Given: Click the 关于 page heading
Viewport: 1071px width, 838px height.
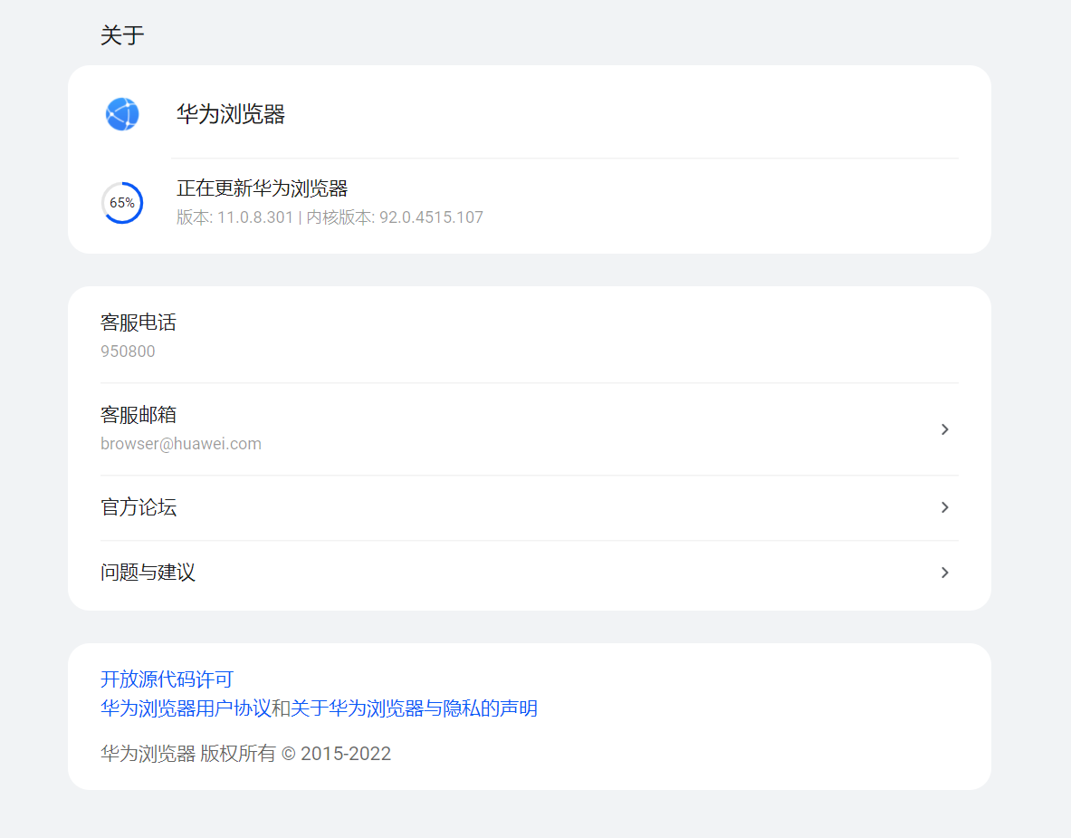Looking at the screenshot, I should 122,34.
